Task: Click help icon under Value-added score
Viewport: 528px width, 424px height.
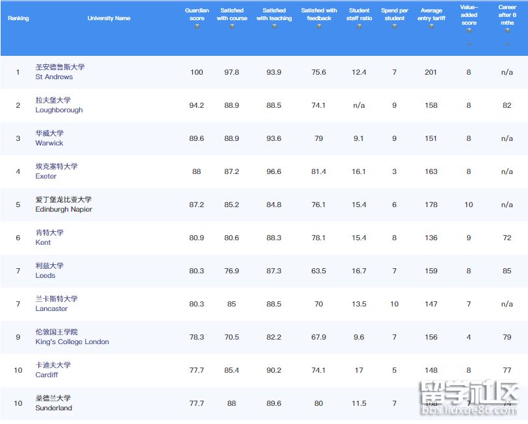Action: coord(469,31)
